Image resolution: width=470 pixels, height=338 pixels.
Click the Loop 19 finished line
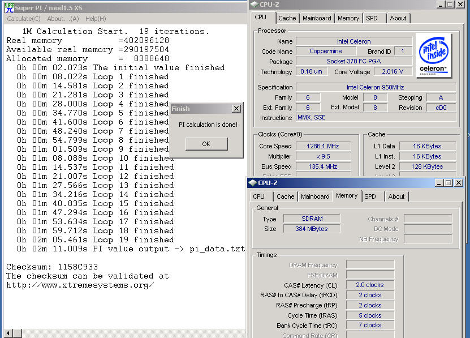coord(96,239)
